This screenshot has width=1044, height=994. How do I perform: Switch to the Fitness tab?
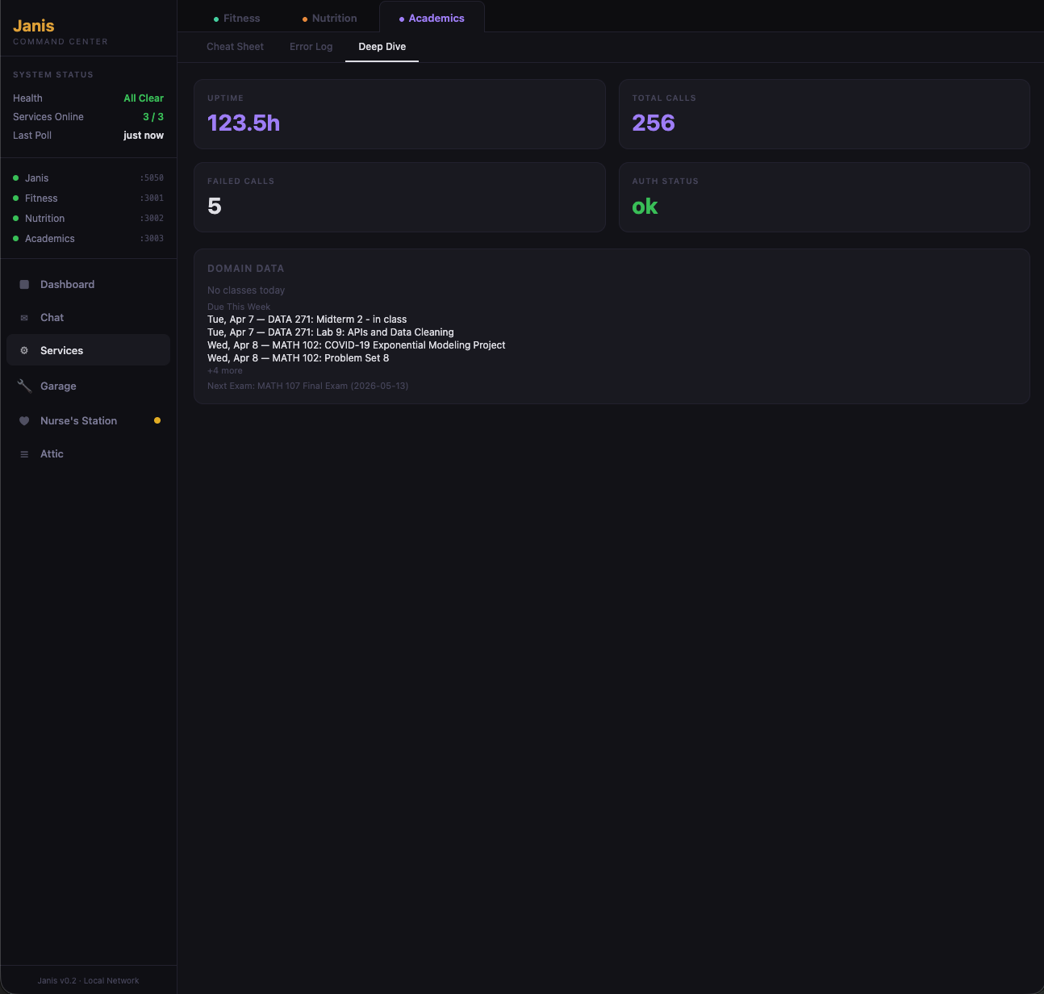tap(236, 19)
